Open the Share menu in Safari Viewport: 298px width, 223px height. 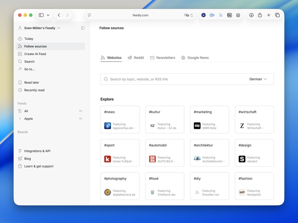[260, 15]
